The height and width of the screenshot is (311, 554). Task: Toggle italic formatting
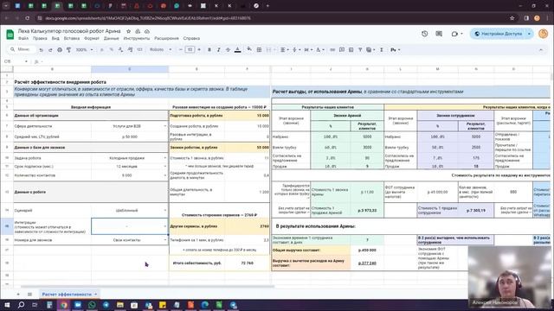click(218, 50)
